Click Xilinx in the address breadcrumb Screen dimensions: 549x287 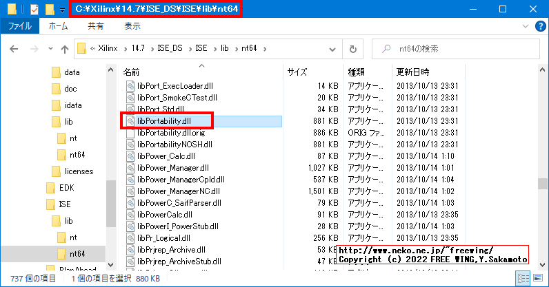pos(108,48)
